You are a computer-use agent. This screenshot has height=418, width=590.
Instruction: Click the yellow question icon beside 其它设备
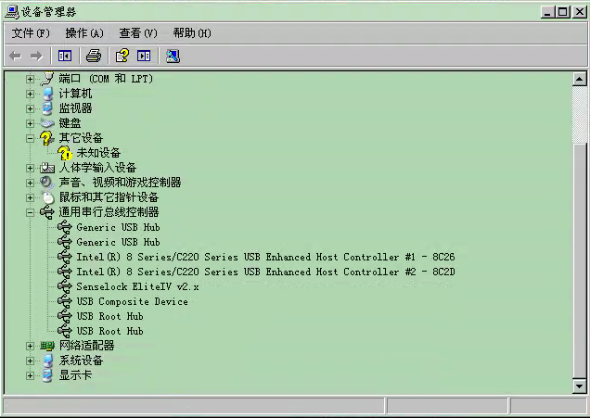pyautogui.click(x=46, y=138)
